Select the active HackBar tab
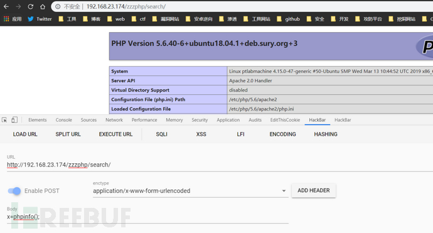This screenshot has height=233, width=433. coord(318,120)
